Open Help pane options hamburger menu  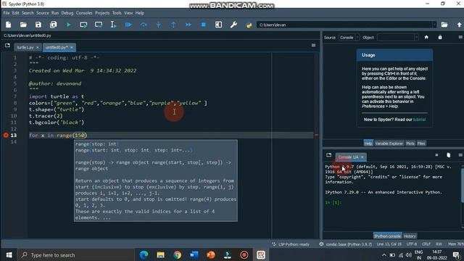pos(460,37)
